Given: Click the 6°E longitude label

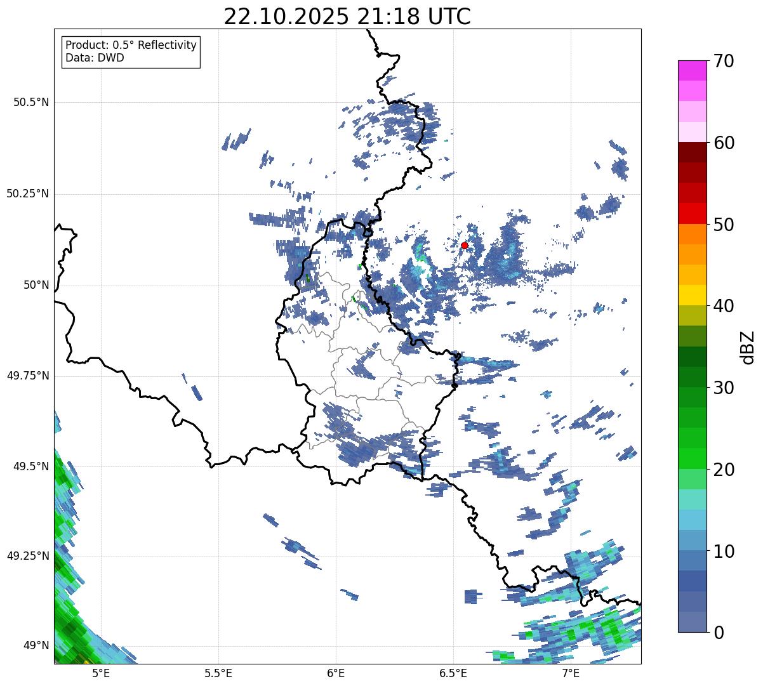Looking at the screenshot, I should 336,673.
